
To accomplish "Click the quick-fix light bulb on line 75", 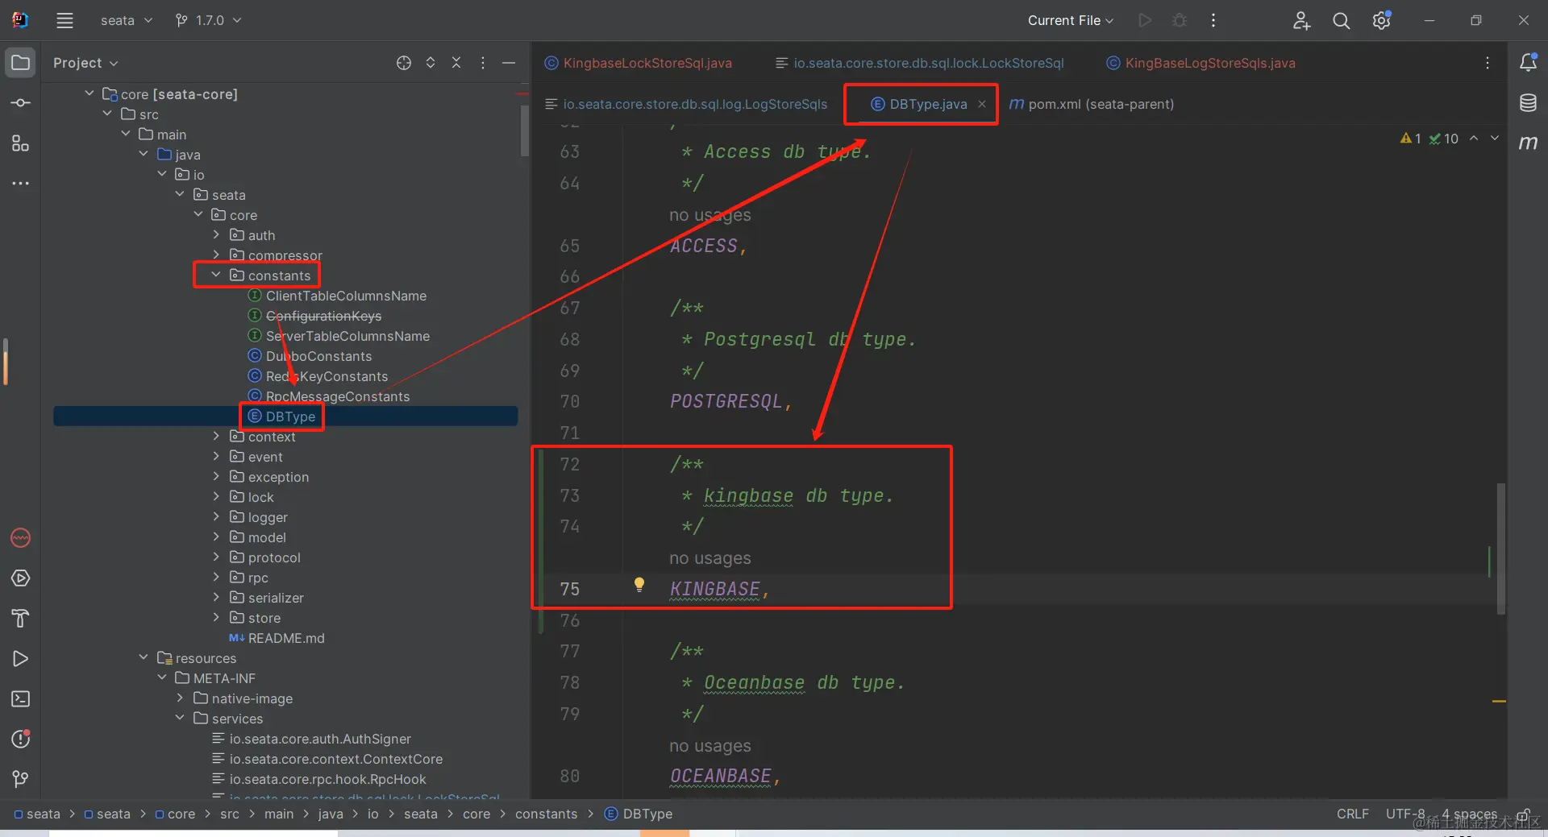I will pyautogui.click(x=639, y=585).
